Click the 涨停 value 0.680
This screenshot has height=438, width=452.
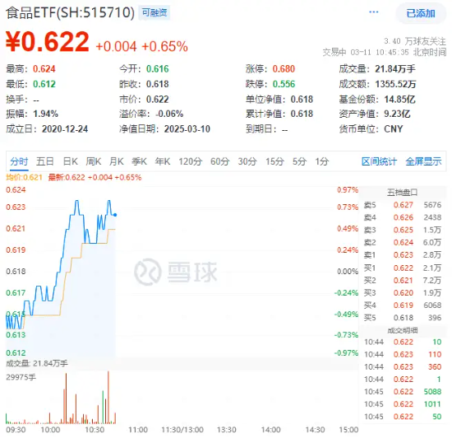tap(284, 69)
